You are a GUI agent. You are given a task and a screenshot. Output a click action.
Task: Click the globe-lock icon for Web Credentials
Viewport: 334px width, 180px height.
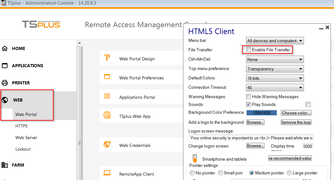[x=107, y=144]
